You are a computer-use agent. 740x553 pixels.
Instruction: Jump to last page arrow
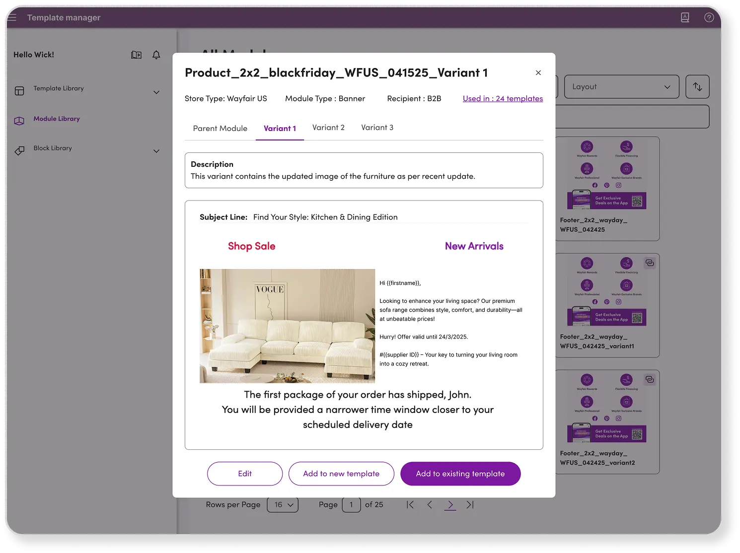pyautogui.click(x=470, y=504)
